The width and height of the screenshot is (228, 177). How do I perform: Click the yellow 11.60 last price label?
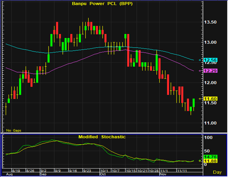pyautogui.click(x=210, y=99)
